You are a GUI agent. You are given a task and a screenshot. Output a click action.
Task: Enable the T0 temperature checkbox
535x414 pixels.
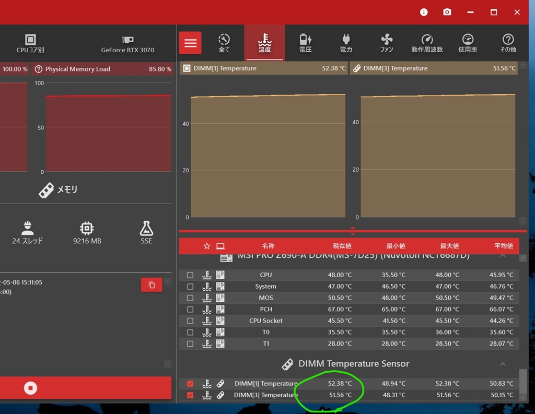coord(190,332)
